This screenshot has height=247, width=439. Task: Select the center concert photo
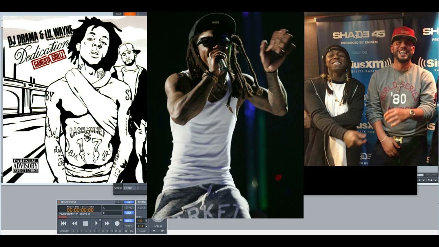coord(225,115)
